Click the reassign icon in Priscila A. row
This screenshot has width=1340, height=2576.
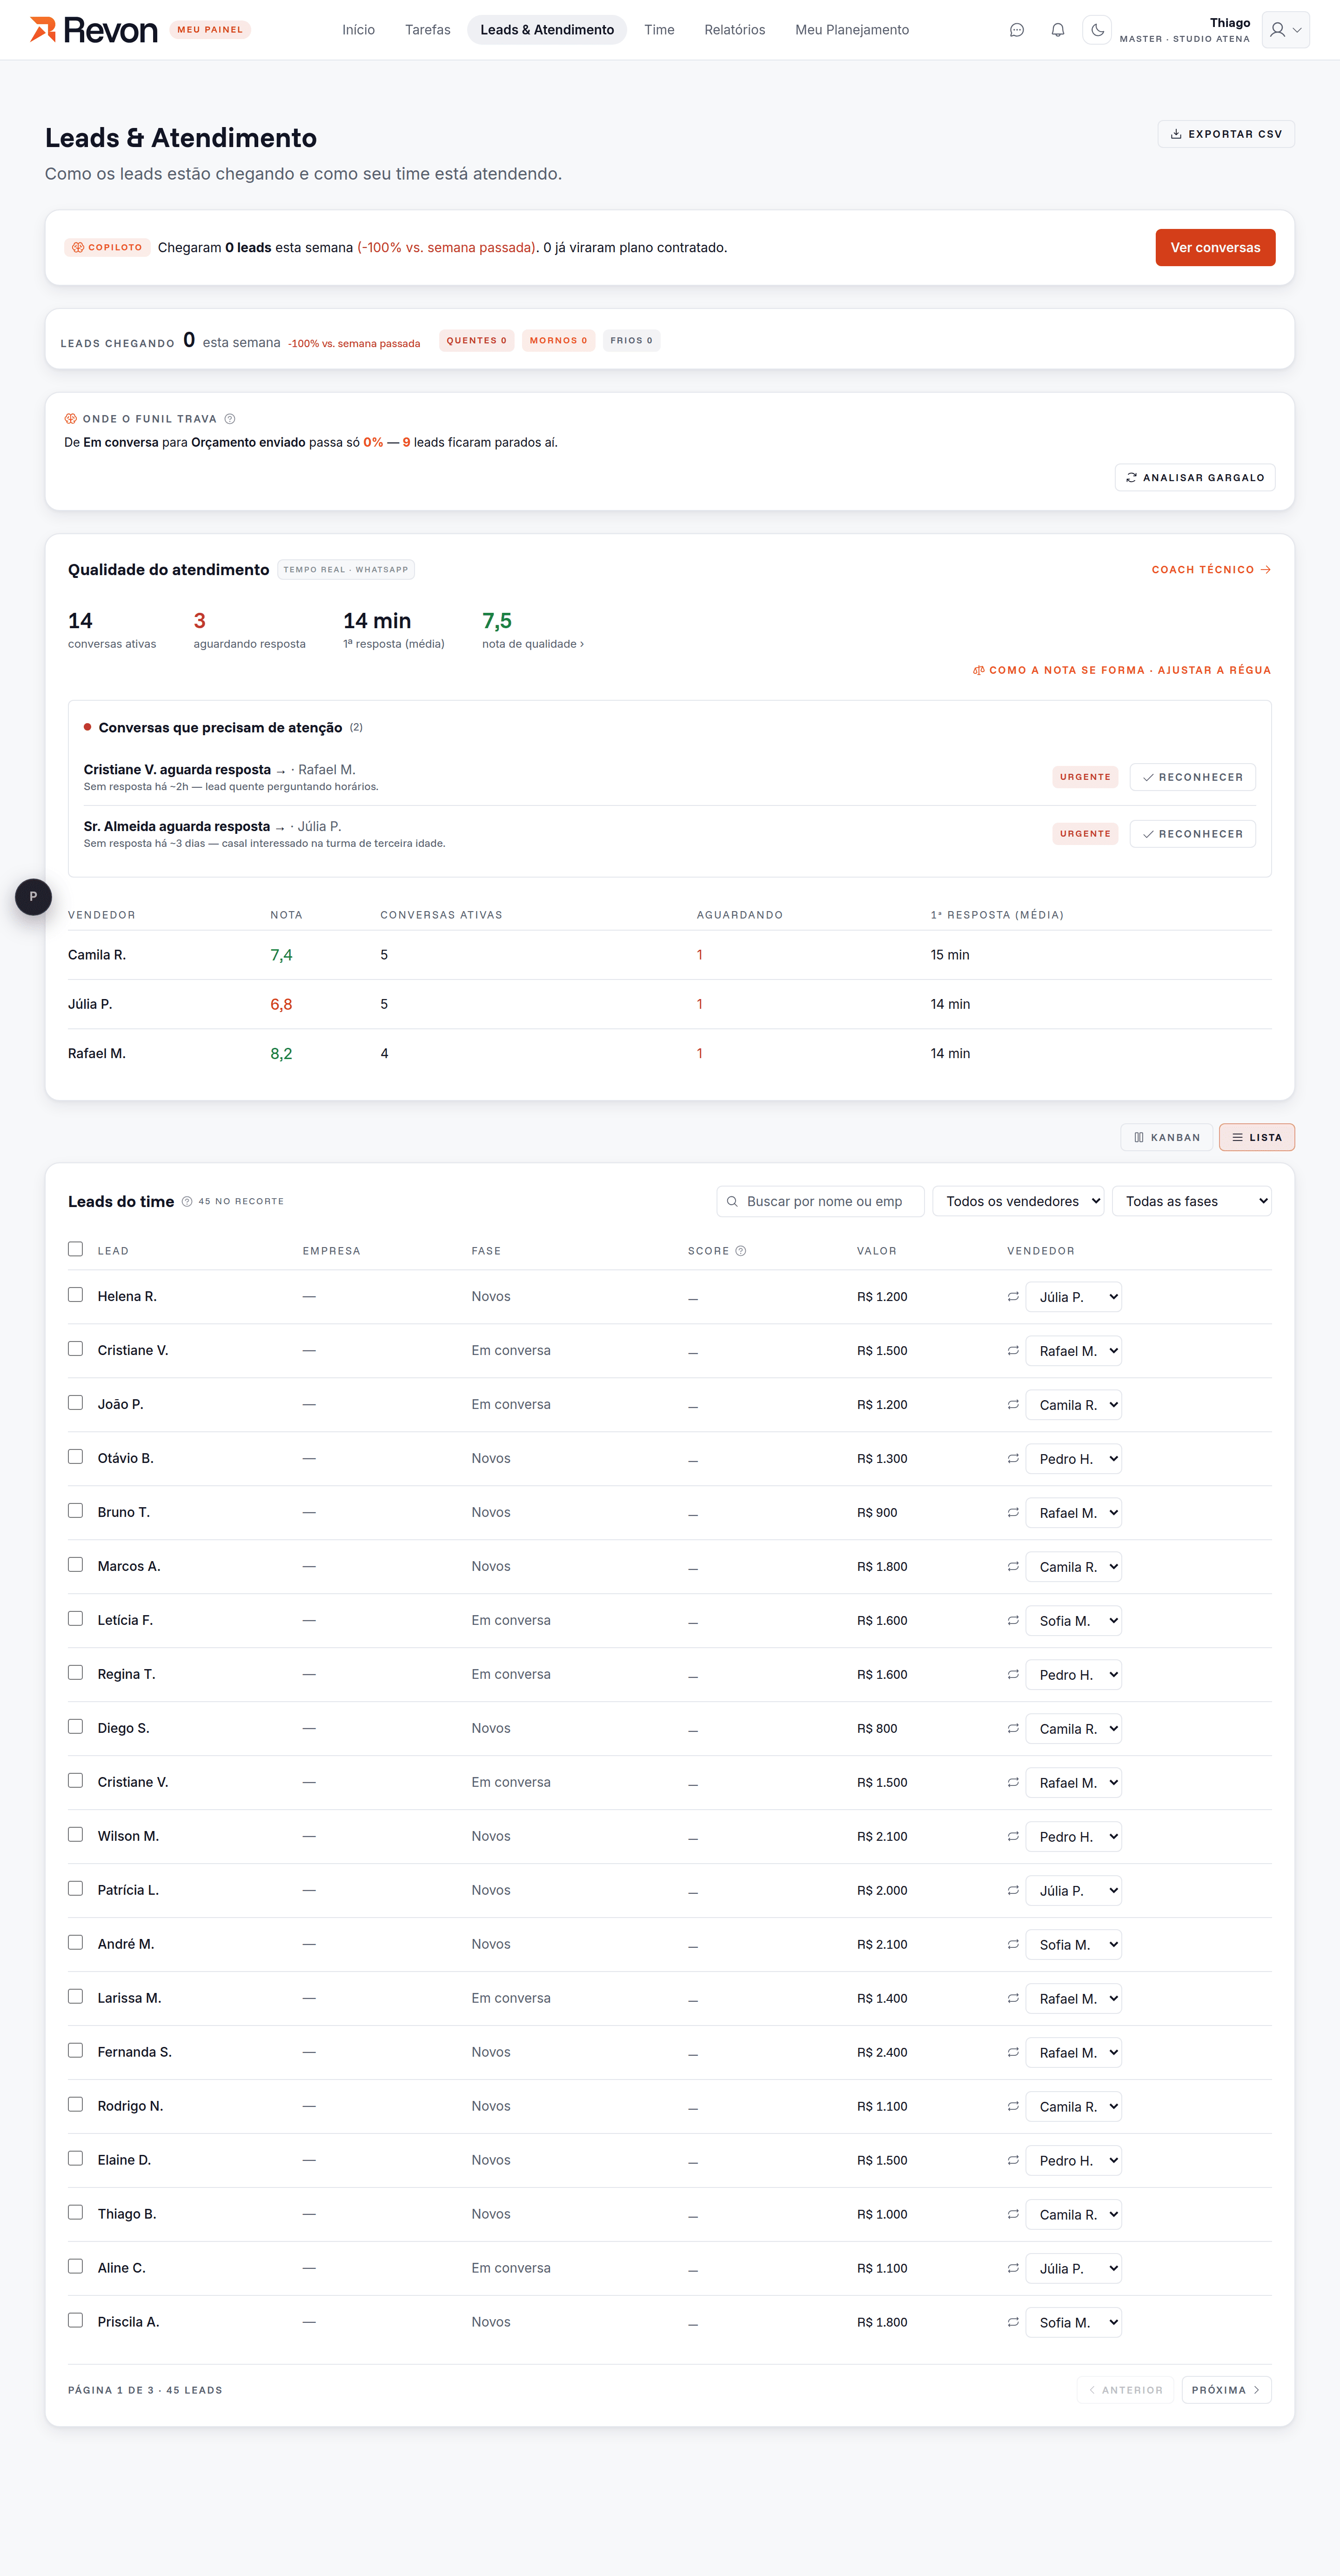[x=1013, y=2323]
